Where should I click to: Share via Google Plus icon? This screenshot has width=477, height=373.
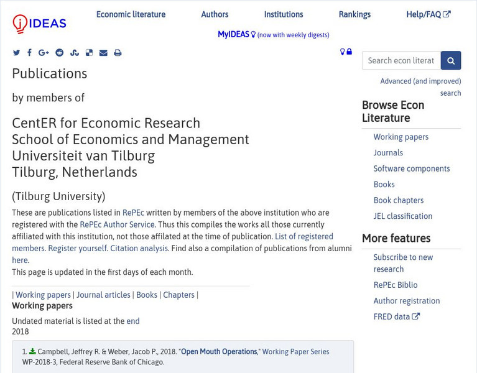tap(44, 53)
